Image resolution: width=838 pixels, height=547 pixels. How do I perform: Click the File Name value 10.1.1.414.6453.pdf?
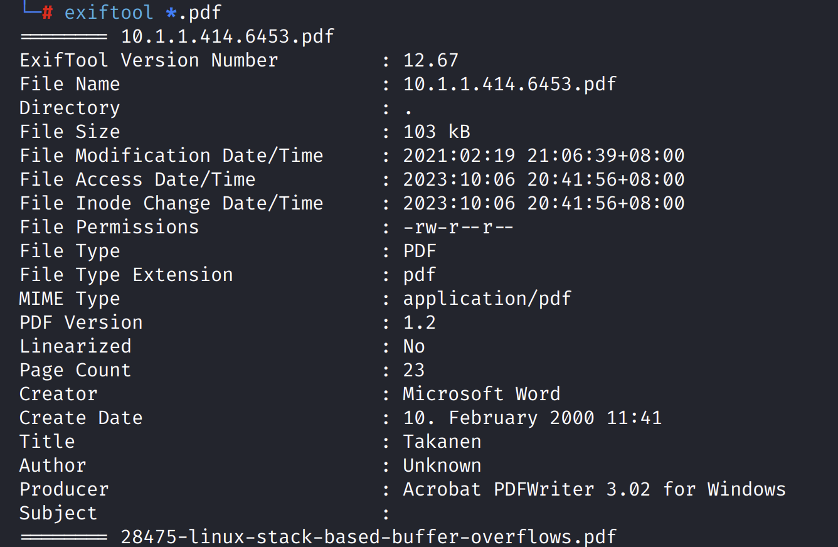click(509, 84)
